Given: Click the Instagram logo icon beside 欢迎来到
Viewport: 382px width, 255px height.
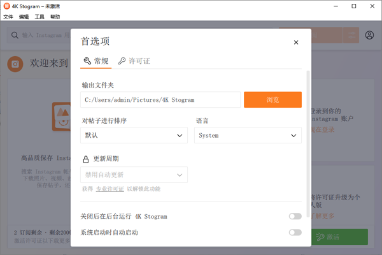Looking at the screenshot, I should point(15,64).
